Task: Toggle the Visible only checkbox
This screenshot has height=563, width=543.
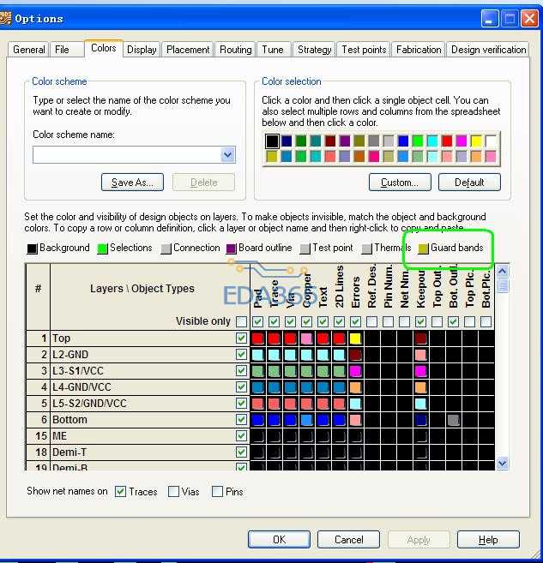Action: (x=241, y=321)
